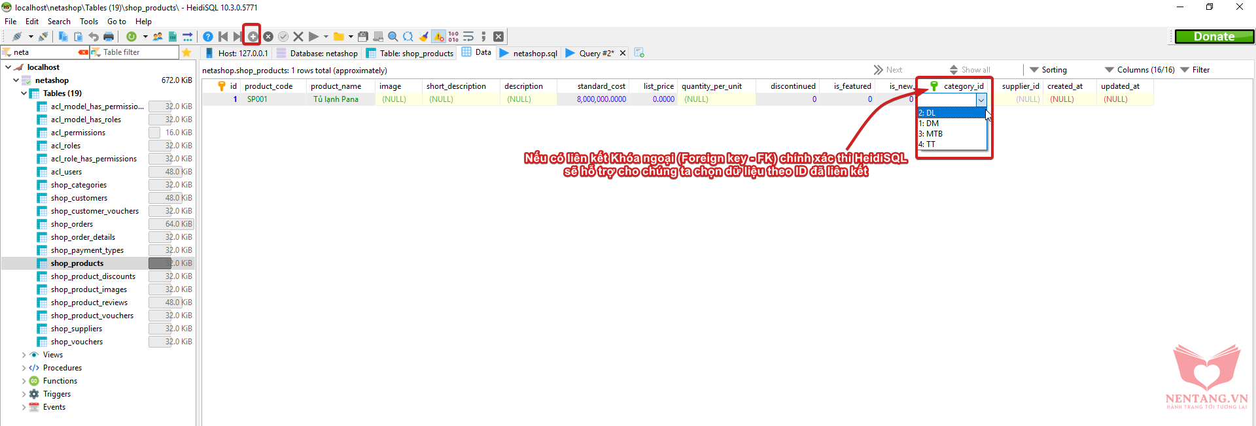The image size is (1256, 426).
Task: Click the Table filter input field
Action: (139, 52)
